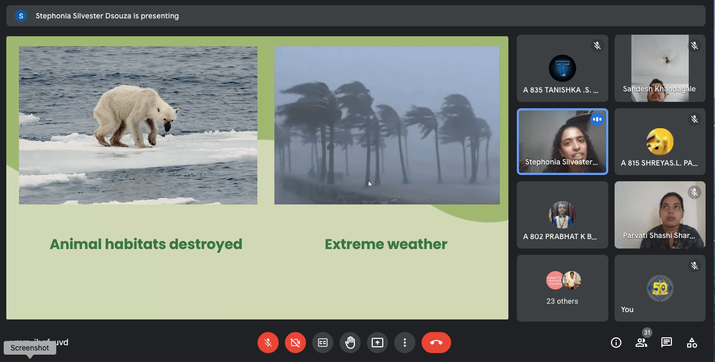Screen dimensions: 715x362
Task: Select Parvati Shashi's video tile
Action: (x=660, y=215)
